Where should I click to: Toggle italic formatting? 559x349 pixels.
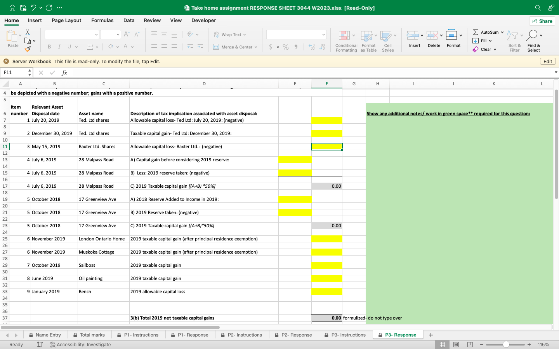(59, 47)
